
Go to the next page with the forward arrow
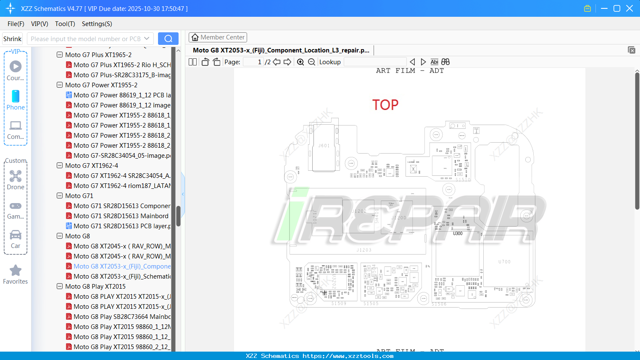pyautogui.click(x=287, y=62)
